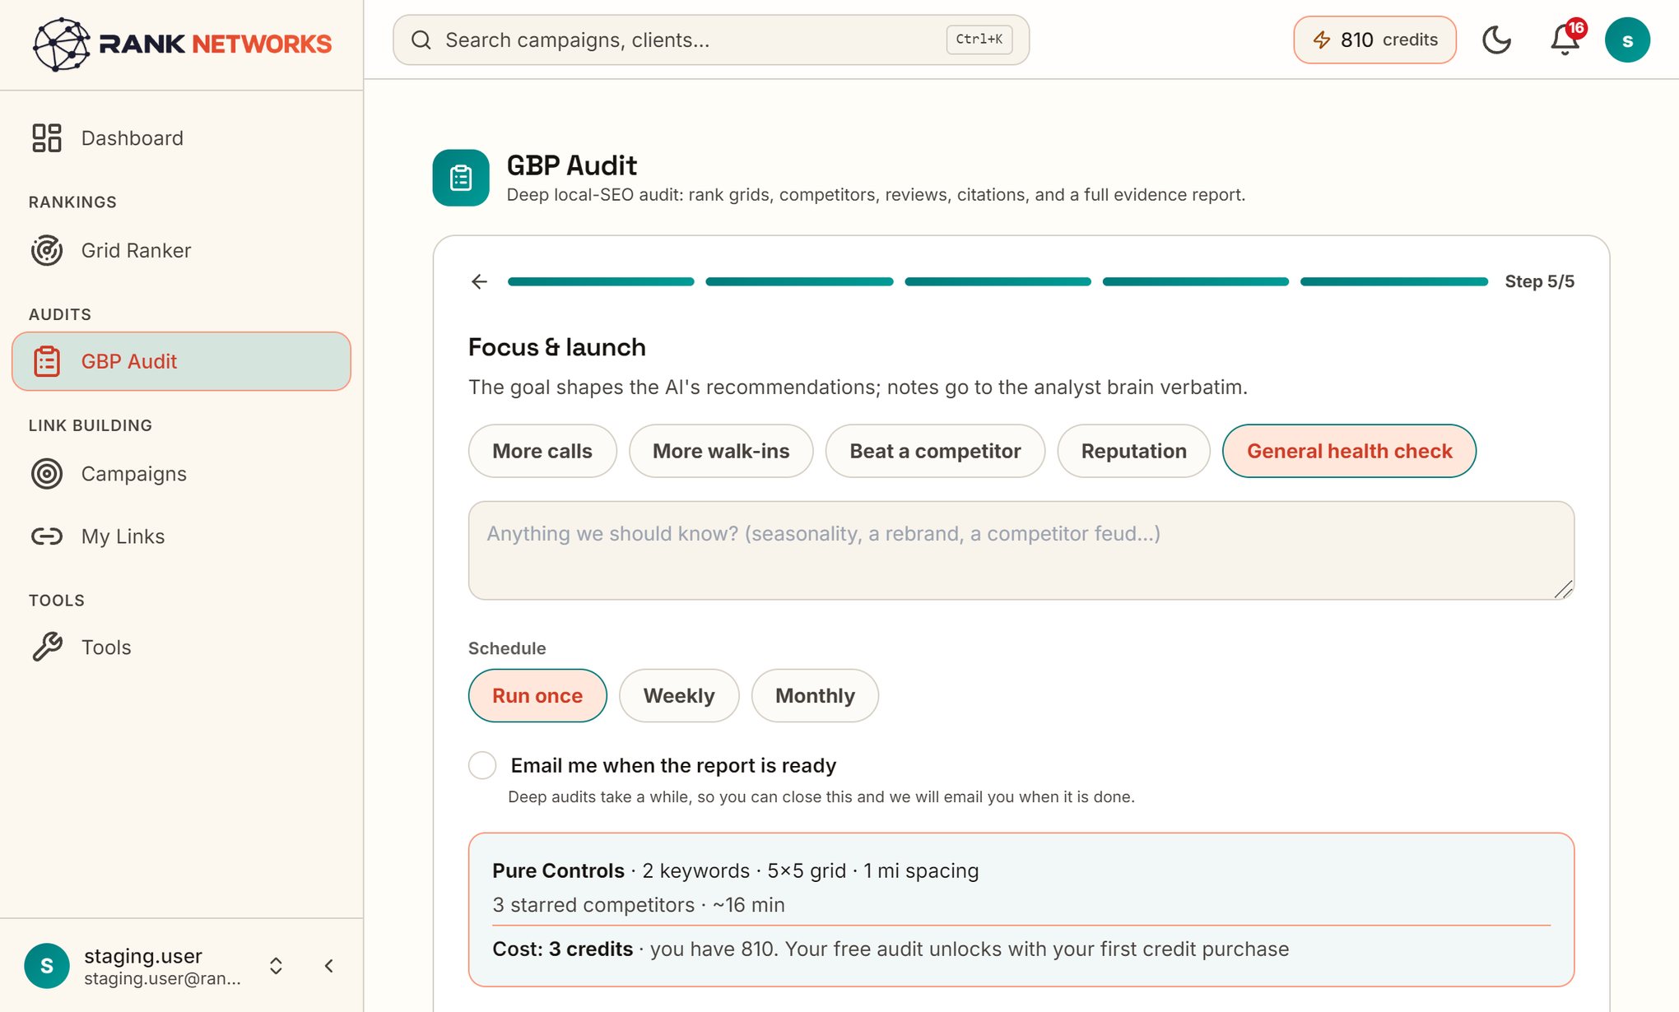Viewport: 1679px width, 1012px height.
Task: Open My Links page
Action: pos(181,536)
